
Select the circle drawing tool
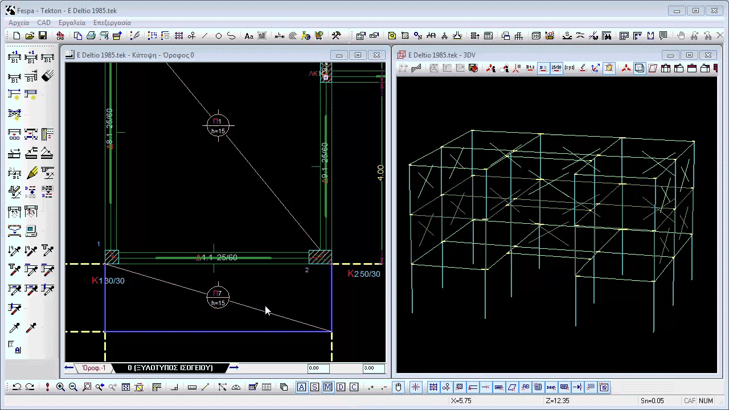pos(219,36)
